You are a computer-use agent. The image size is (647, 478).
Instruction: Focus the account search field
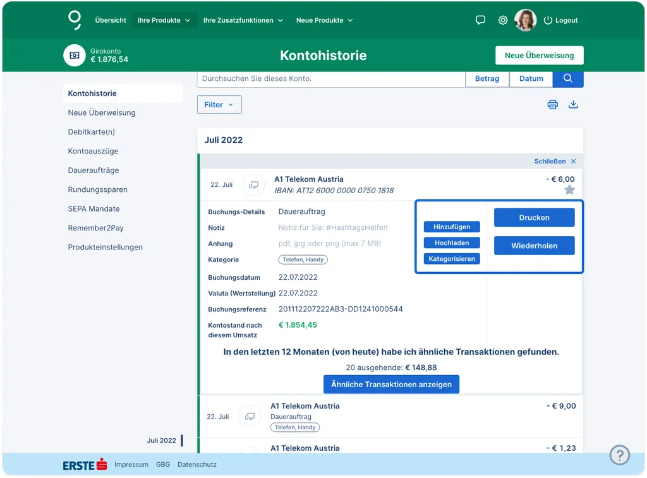331,78
